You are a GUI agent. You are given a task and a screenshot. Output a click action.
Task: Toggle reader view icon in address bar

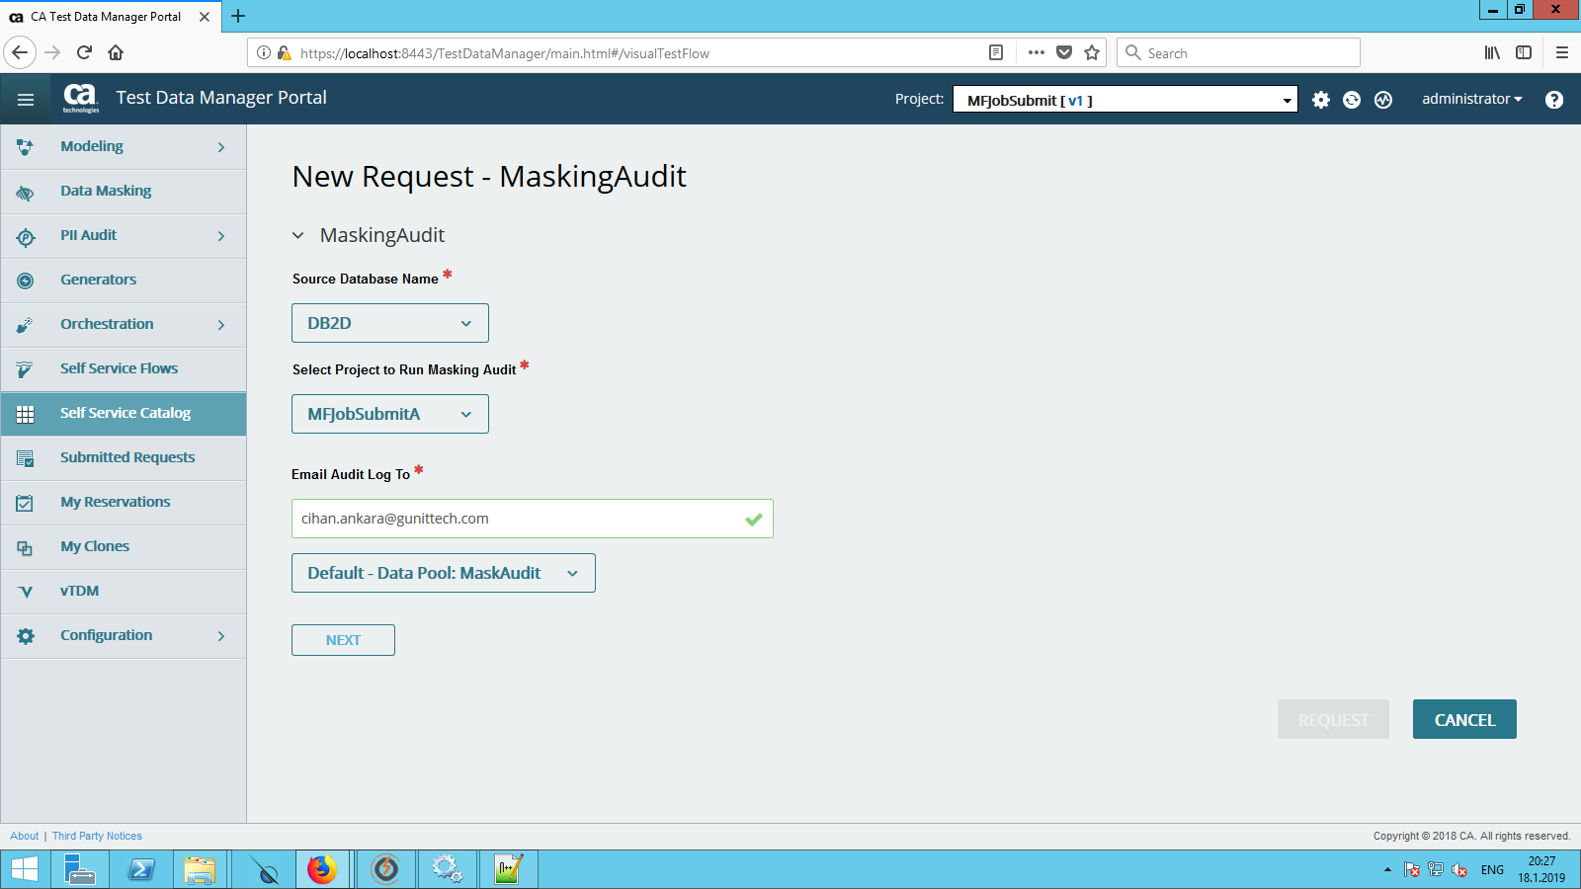[996, 52]
